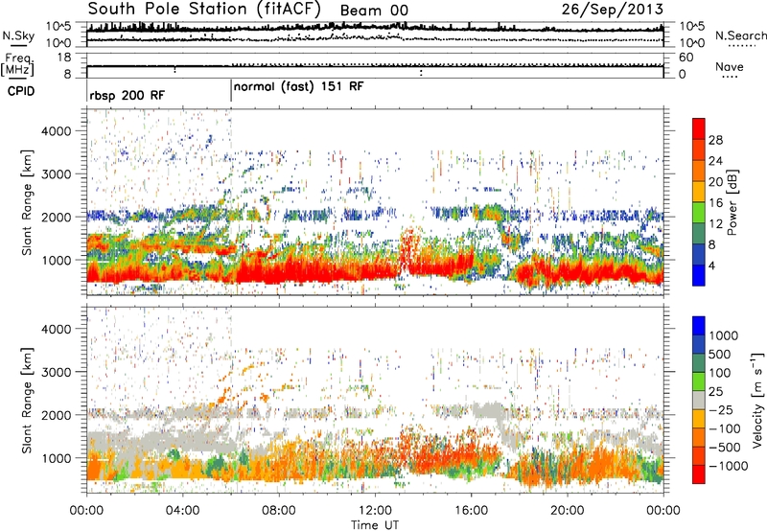Click the CPID change marker at 06:00
Screen dimensions: 767x531
click(231, 91)
